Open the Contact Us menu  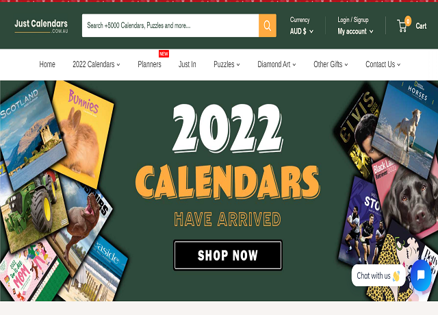tap(383, 64)
